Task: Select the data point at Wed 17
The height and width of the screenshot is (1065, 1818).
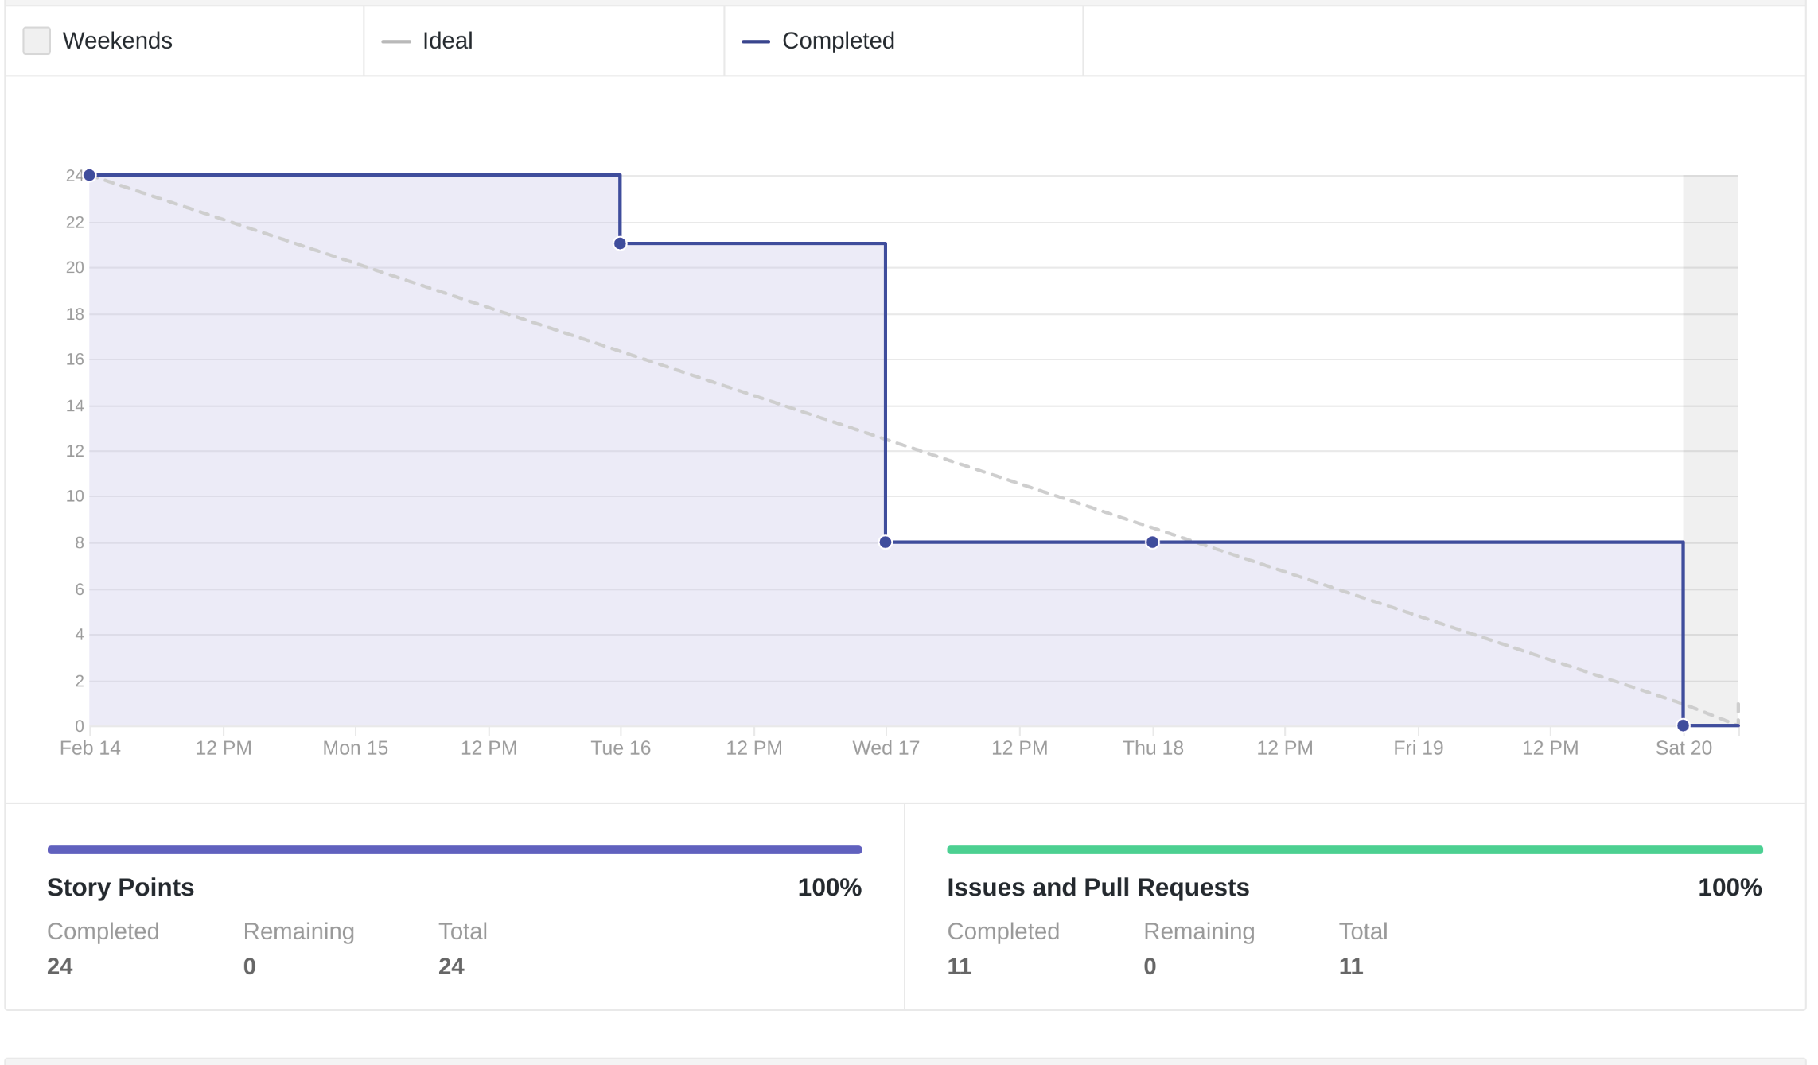Action: pos(886,542)
